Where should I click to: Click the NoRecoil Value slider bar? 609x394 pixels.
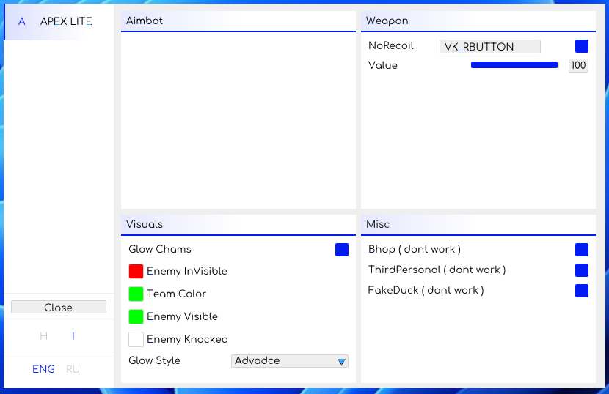point(514,65)
